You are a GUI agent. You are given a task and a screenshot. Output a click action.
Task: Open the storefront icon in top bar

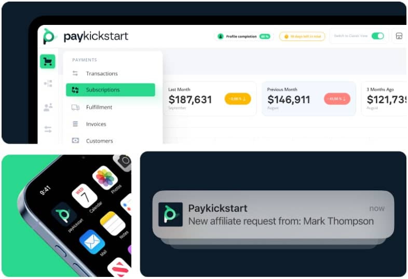(x=399, y=36)
